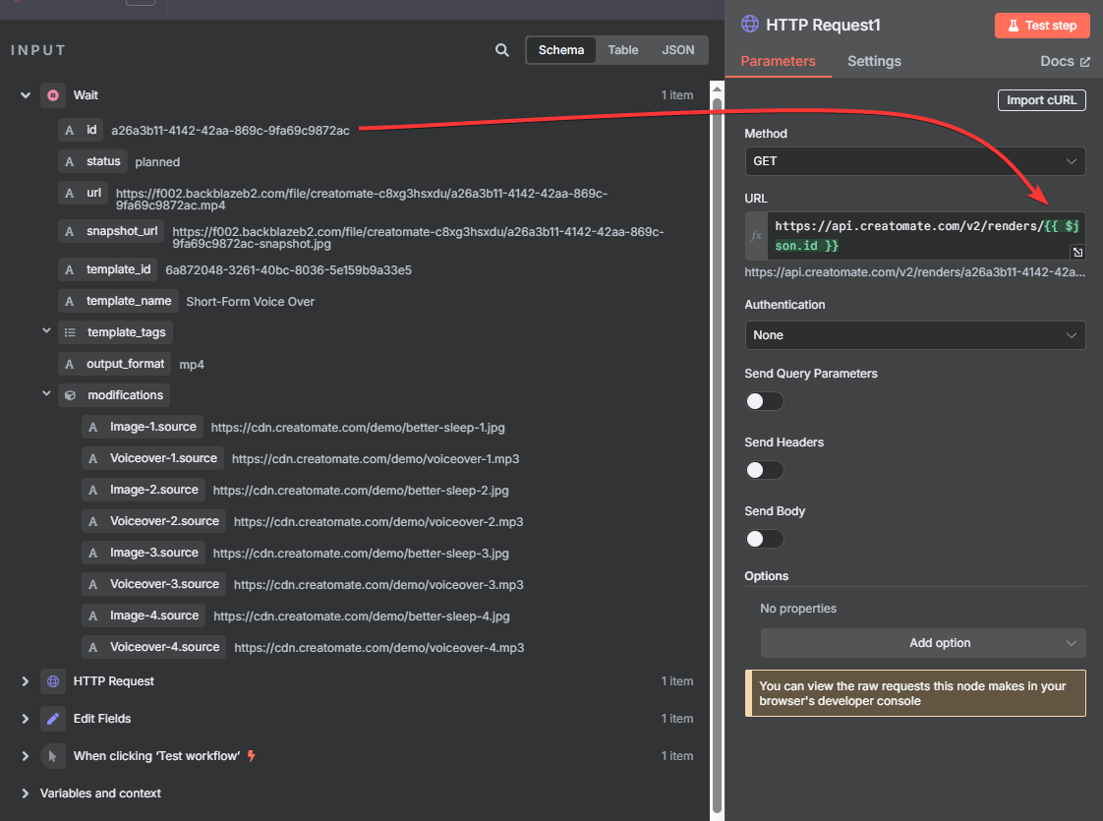This screenshot has width=1103, height=821.
Task: Click the Edit Fields pencil icon
Action: pyautogui.click(x=53, y=719)
